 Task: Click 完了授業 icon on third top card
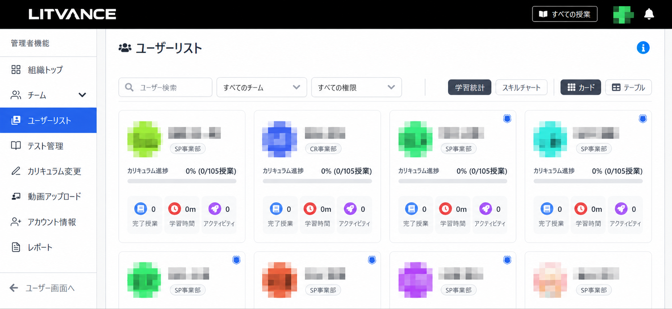click(411, 209)
